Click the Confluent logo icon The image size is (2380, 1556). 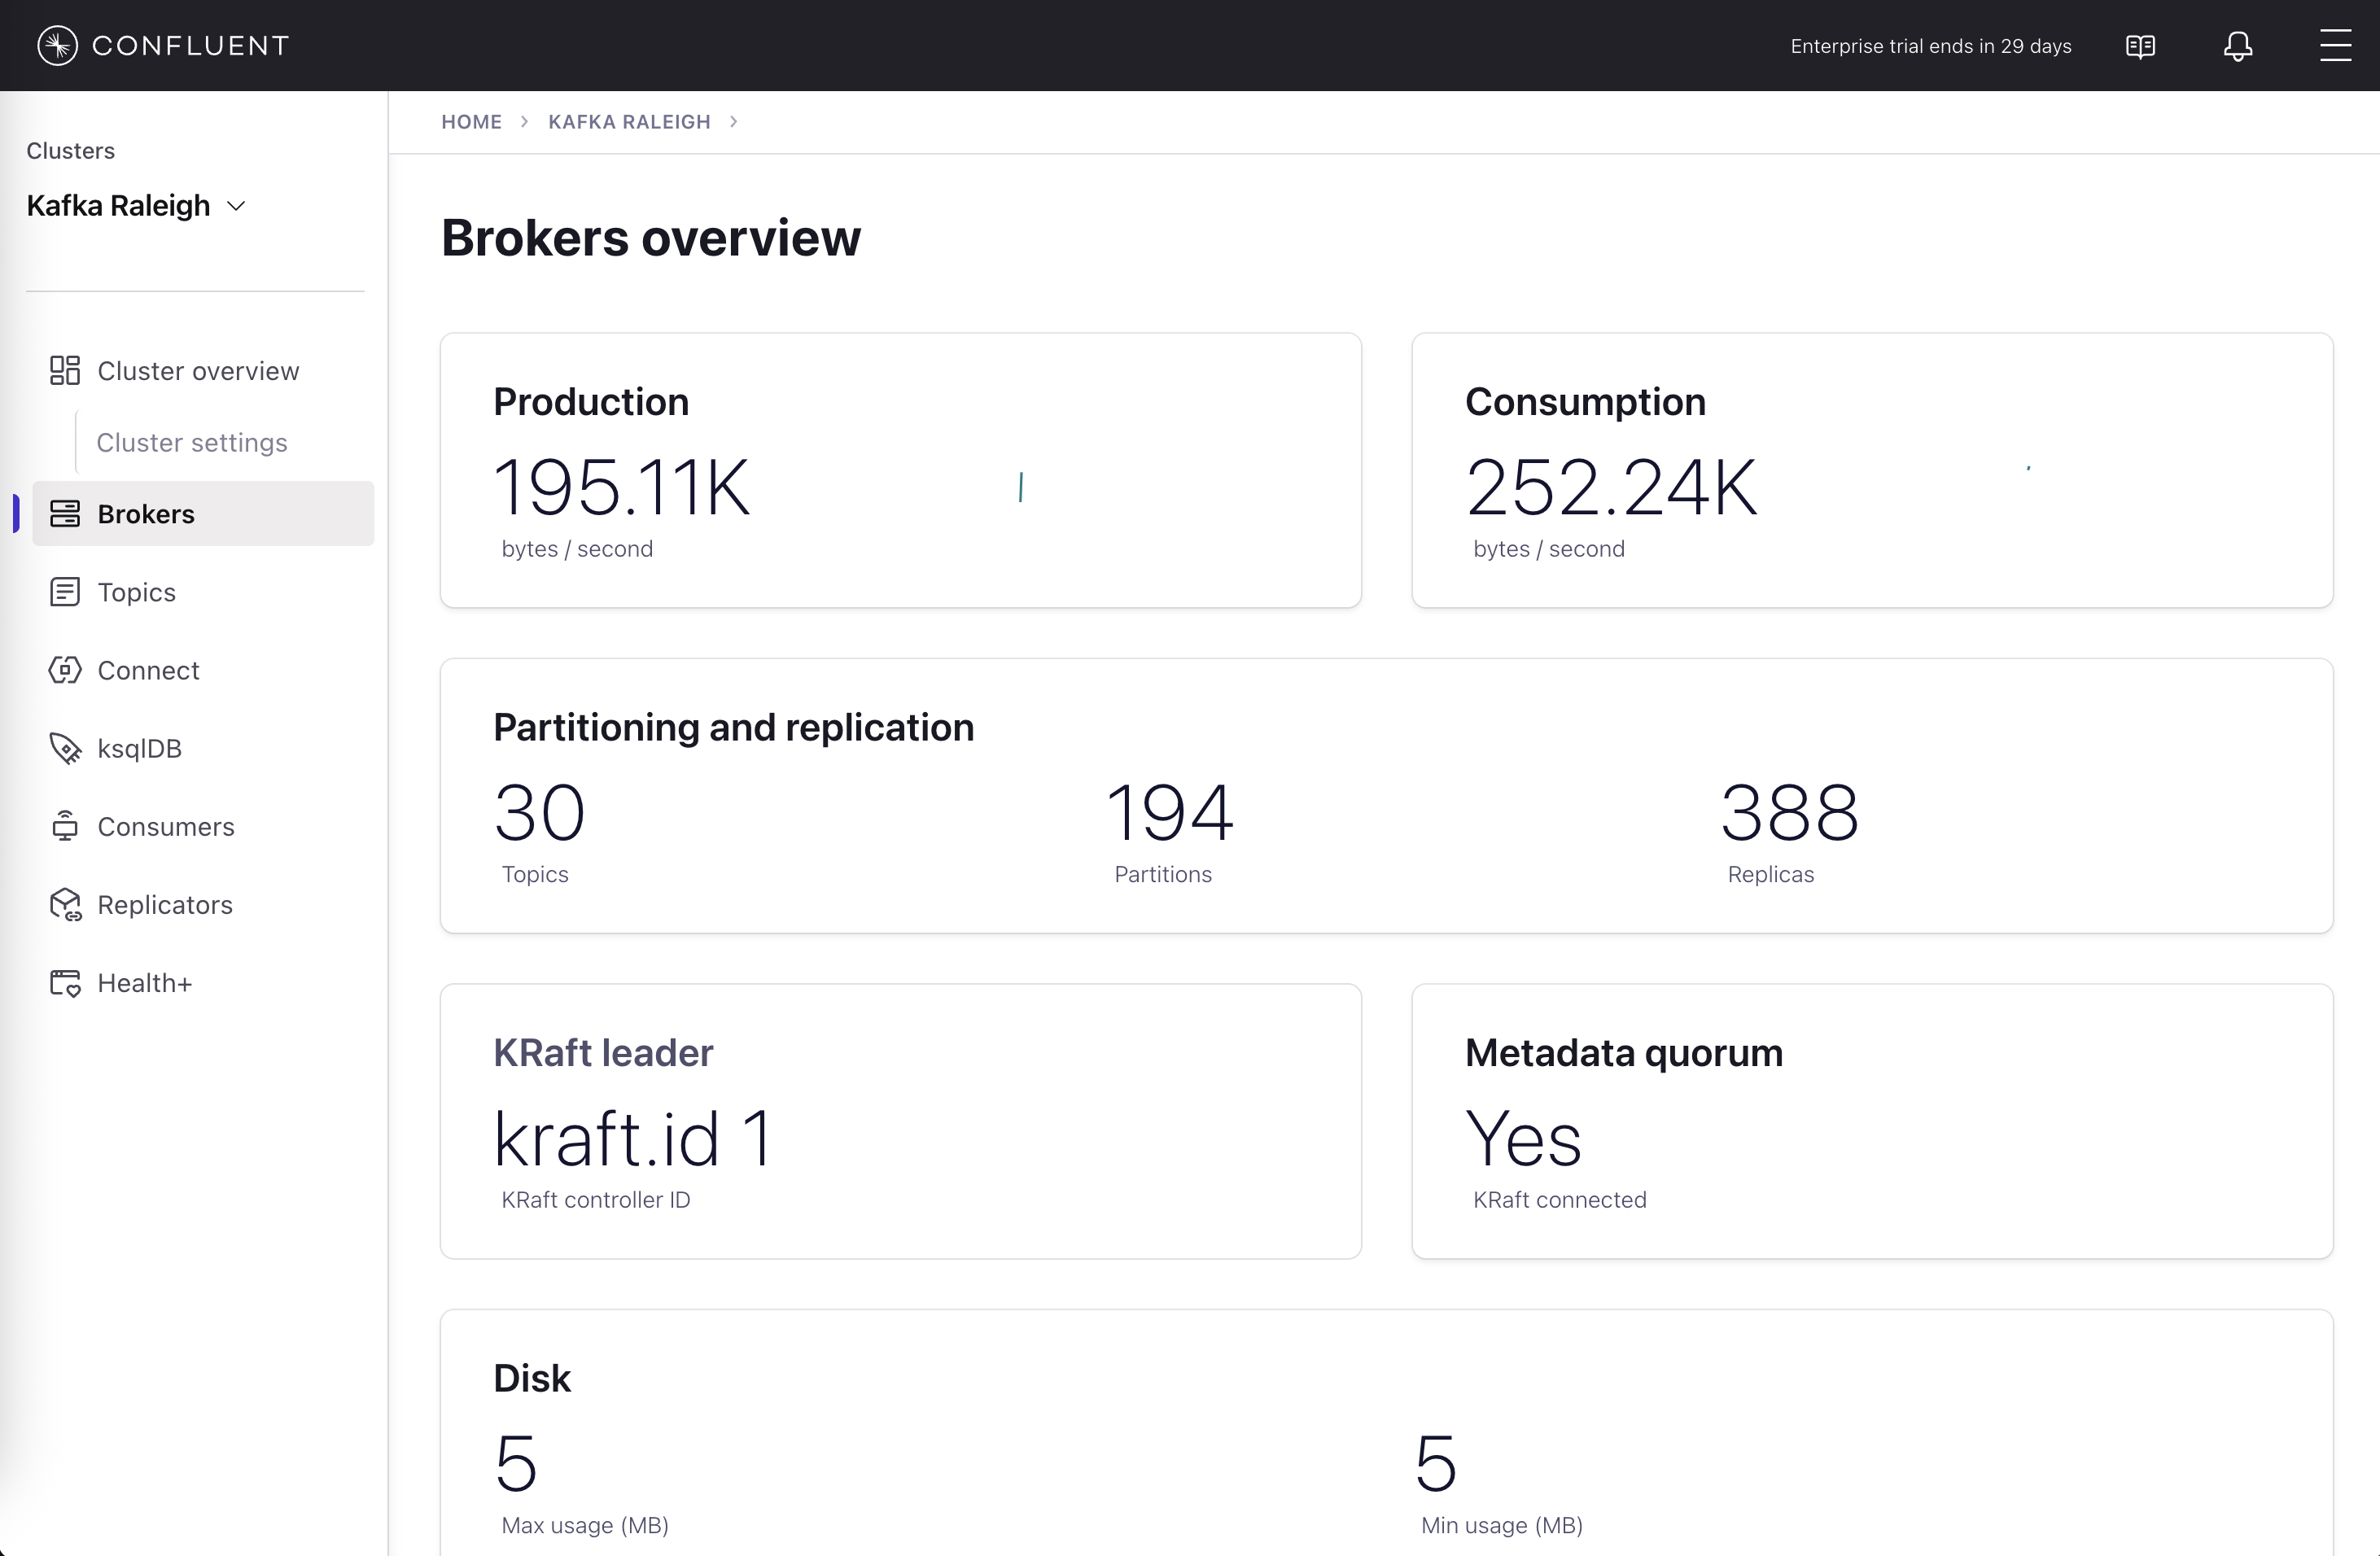pos(58,45)
